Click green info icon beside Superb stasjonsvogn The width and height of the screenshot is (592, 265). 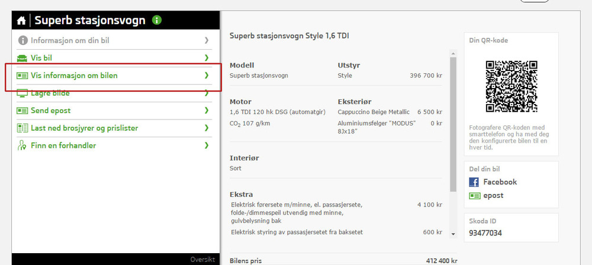click(156, 20)
